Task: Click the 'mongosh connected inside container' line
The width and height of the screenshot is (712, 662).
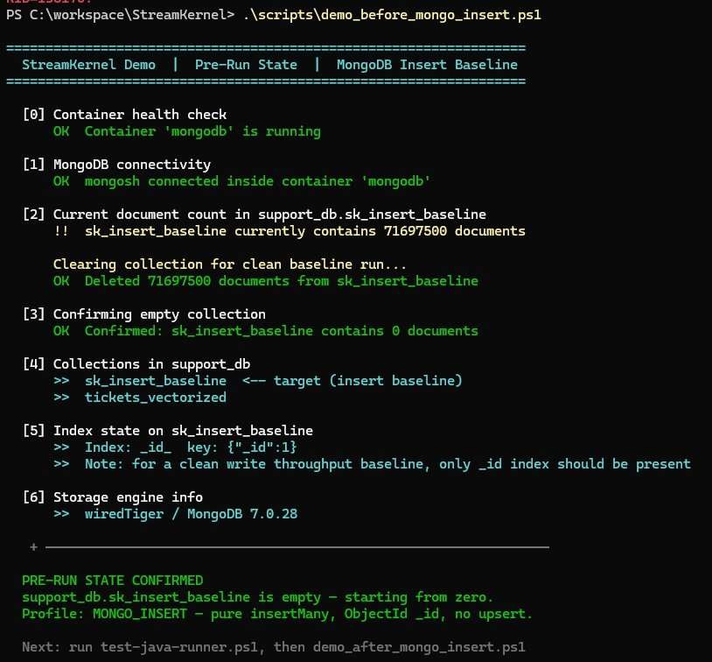Action: pos(241,181)
